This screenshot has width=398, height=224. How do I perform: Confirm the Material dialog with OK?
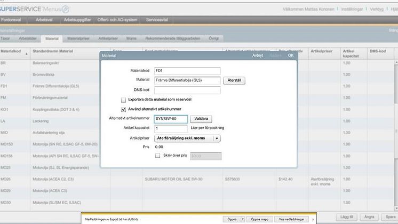pyautogui.click(x=291, y=56)
